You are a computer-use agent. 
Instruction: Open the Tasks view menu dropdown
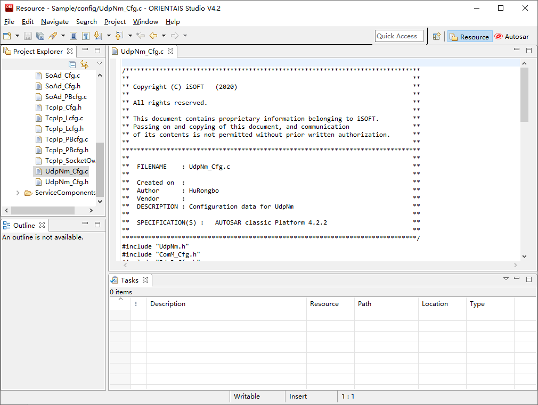coord(506,279)
